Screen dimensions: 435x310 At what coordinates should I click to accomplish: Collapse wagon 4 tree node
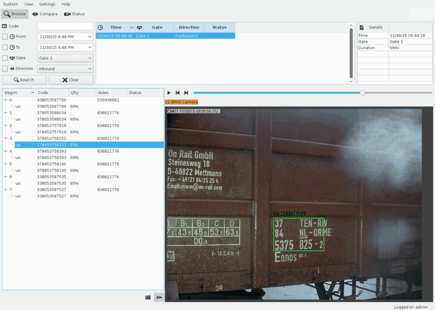click(6, 151)
